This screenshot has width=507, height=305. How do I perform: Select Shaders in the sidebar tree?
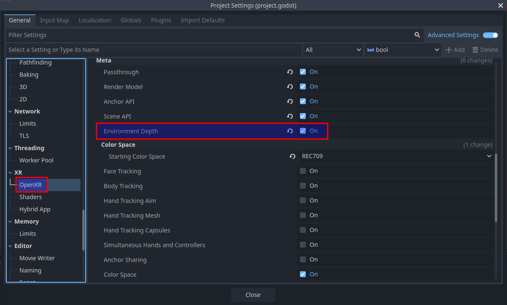click(x=31, y=197)
